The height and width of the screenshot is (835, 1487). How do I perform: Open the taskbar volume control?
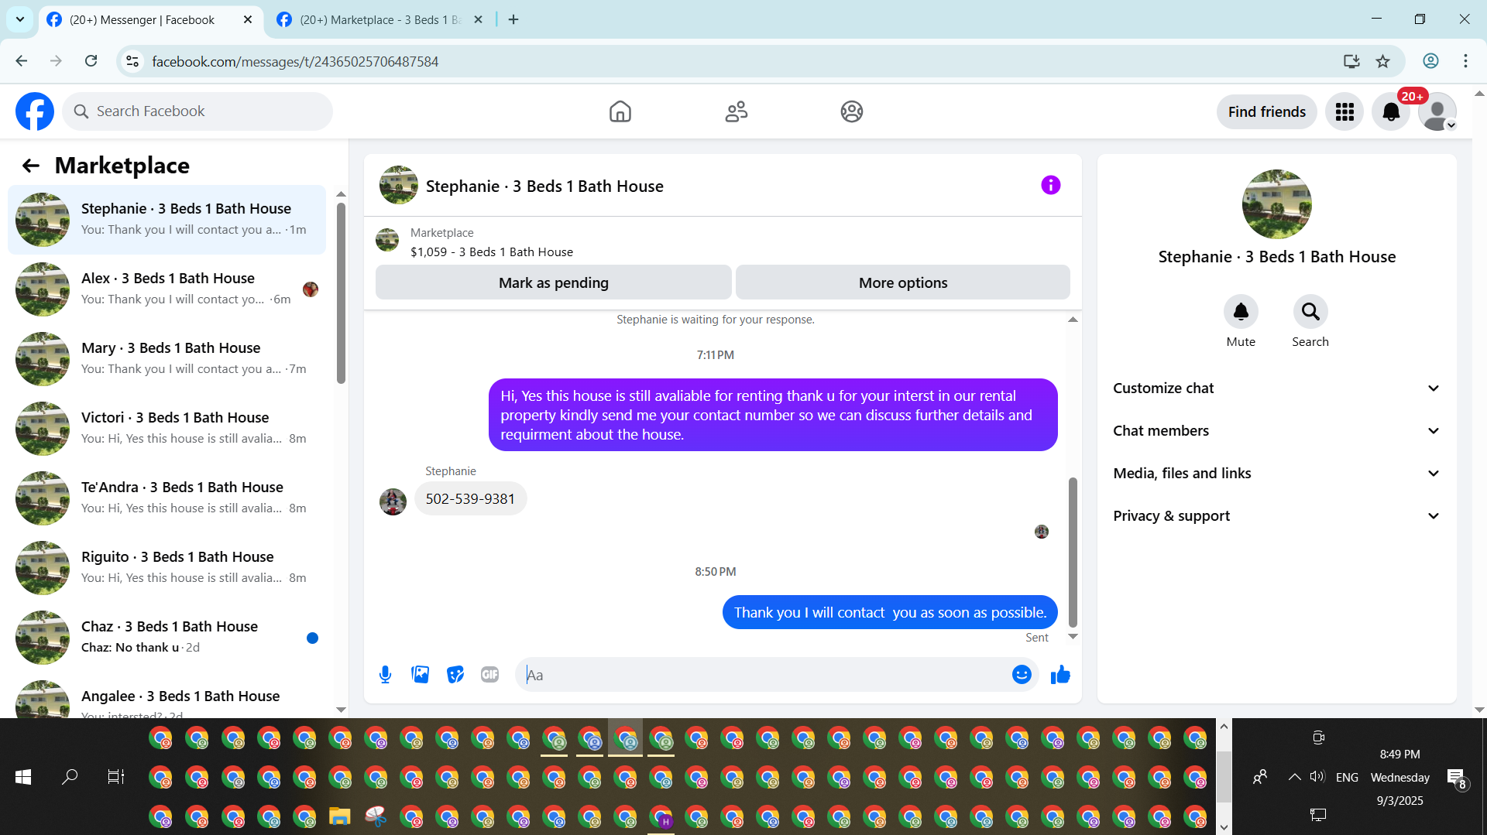(x=1317, y=776)
